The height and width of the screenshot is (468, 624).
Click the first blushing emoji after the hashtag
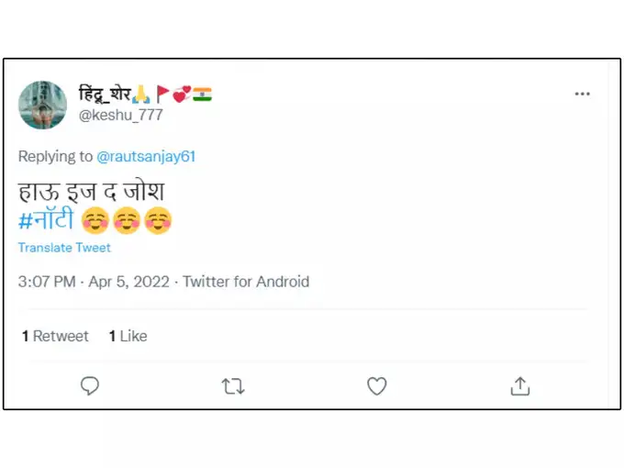click(95, 221)
